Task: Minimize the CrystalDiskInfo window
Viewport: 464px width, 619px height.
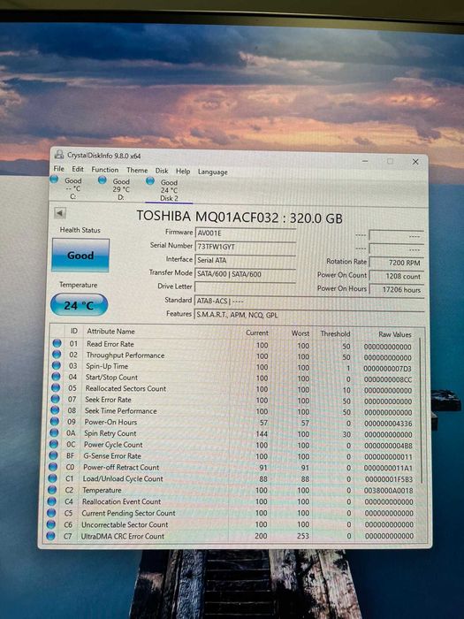Action: pyautogui.click(x=365, y=161)
